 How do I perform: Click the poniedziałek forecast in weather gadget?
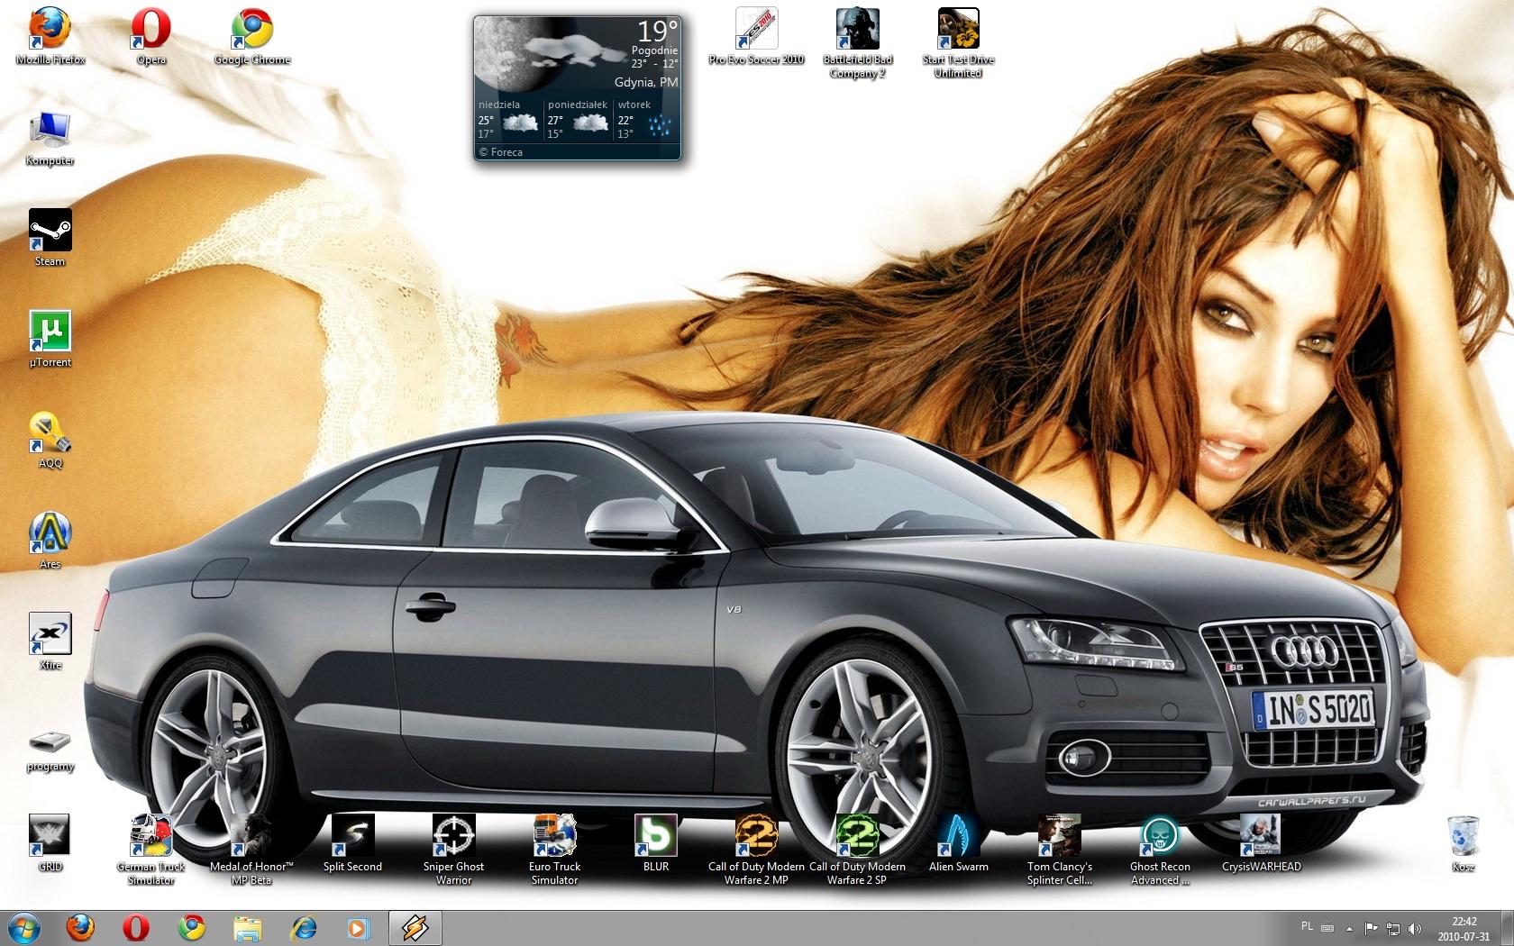(x=578, y=119)
